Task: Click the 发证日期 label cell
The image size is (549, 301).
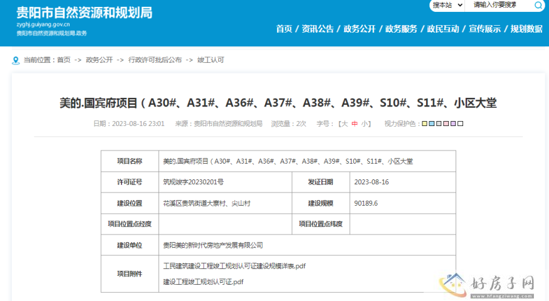Action: click(x=321, y=182)
